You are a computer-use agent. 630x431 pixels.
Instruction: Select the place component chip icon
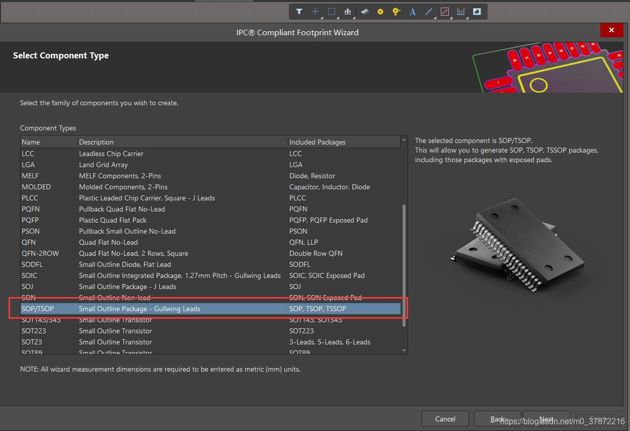coord(364,12)
